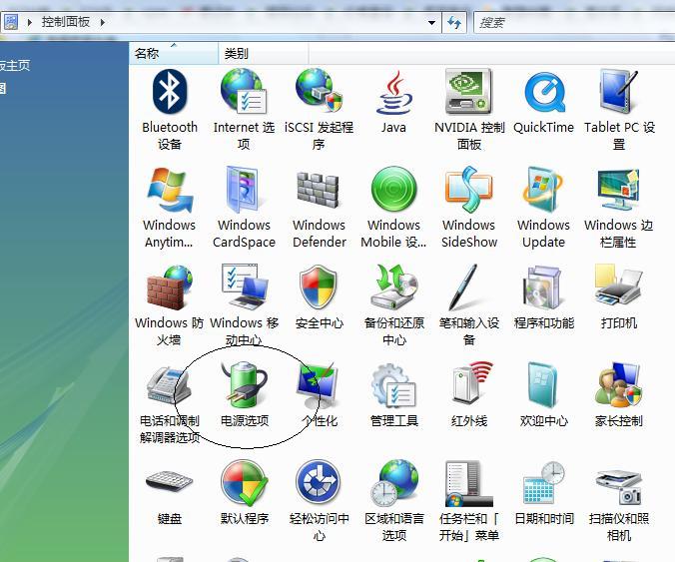Open 欢迎中心 icon
Image resolution: width=675 pixels, height=562 pixels.
click(544, 385)
